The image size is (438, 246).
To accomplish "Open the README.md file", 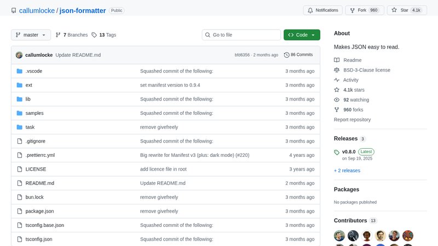I will point(40,183).
